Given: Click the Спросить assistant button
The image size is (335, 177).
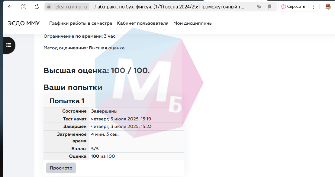Looking at the screenshot, I should (x=293, y=7).
